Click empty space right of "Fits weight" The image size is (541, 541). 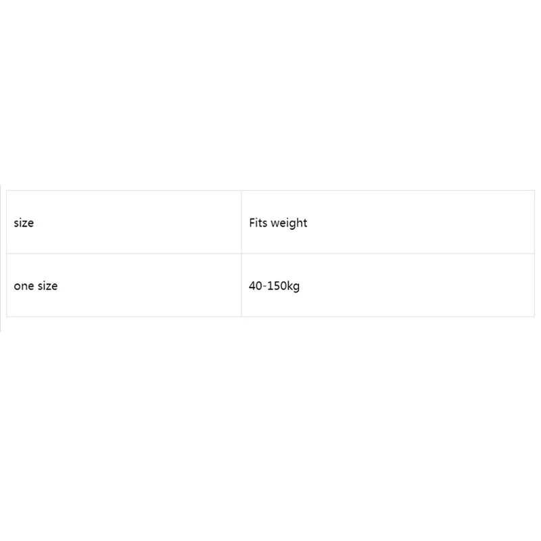(421, 223)
